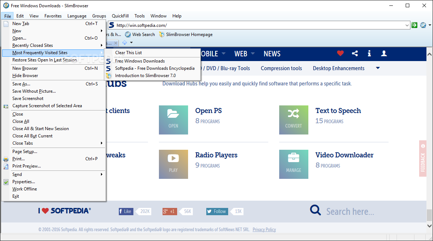Image resolution: width=433 pixels, height=241 pixels.
Task: Choose Print... menu item
Action: pos(54,159)
